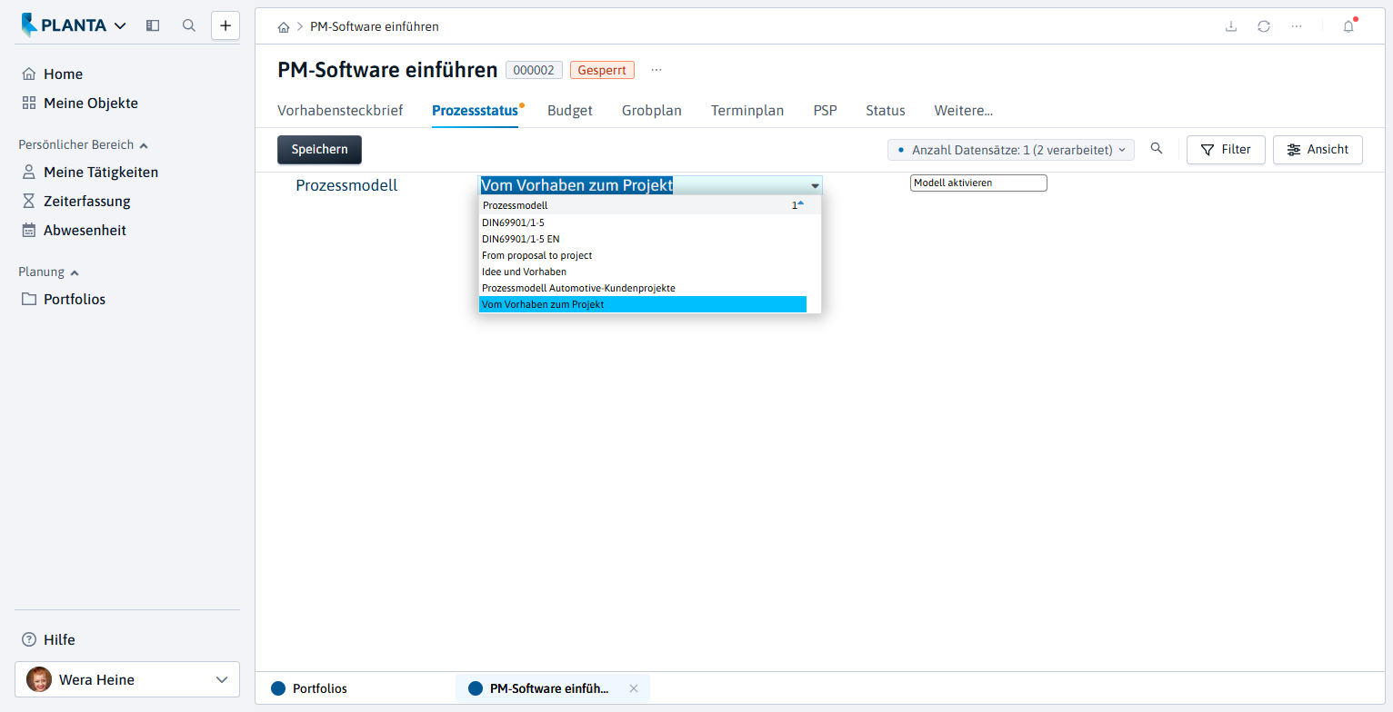Select DIN69901/1-5 EN from the list
Screen dimensions: 1393x712
point(643,239)
